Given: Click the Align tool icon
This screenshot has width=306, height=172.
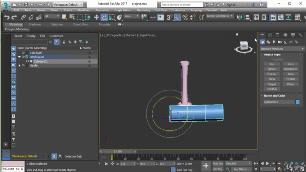Looking at the screenshot, I should (247, 17).
